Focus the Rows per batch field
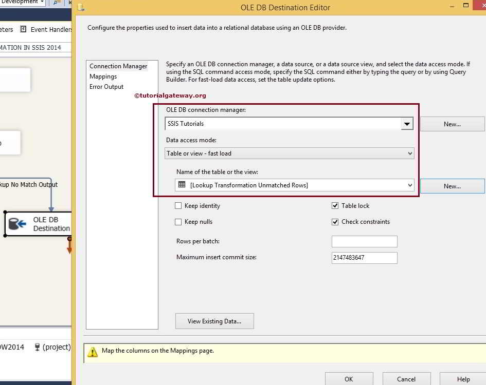 [364, 241]
